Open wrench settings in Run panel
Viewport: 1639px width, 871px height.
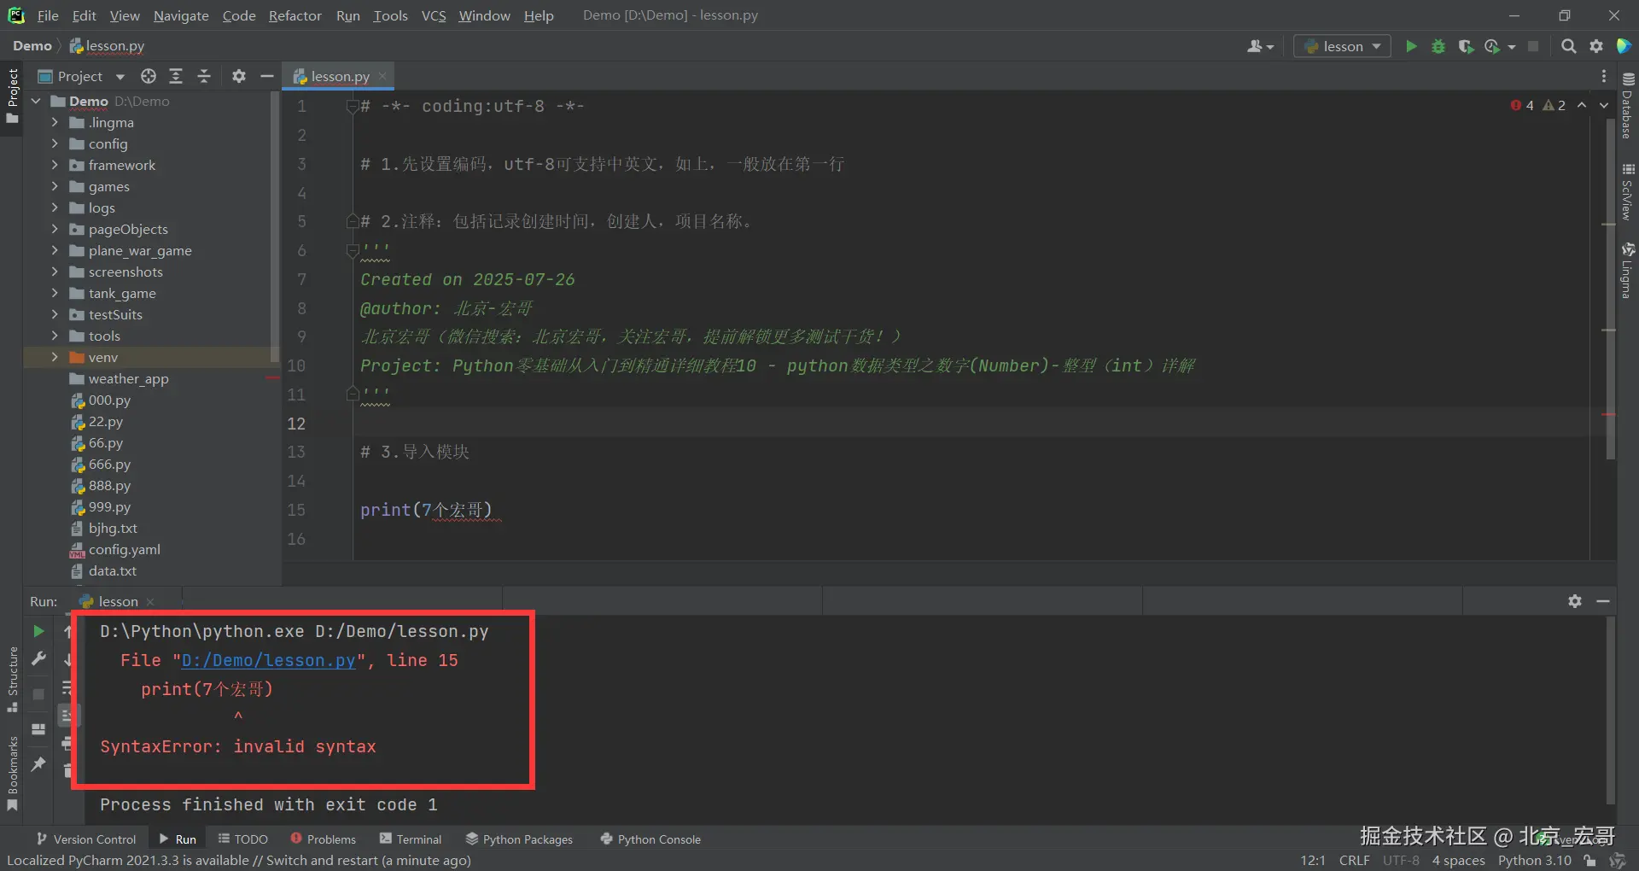pos(38,658)
